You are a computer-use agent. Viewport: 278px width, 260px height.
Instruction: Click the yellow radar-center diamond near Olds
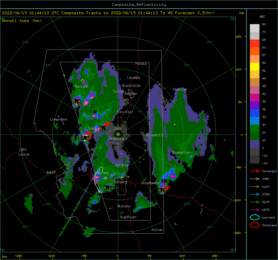[118, 134]
